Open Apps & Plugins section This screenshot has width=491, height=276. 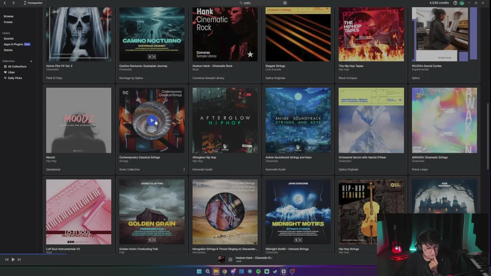coord(13,44)
